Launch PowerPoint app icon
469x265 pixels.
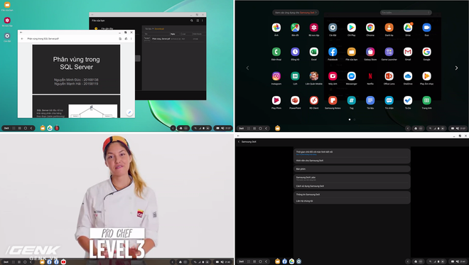click(x=295, y=100)
